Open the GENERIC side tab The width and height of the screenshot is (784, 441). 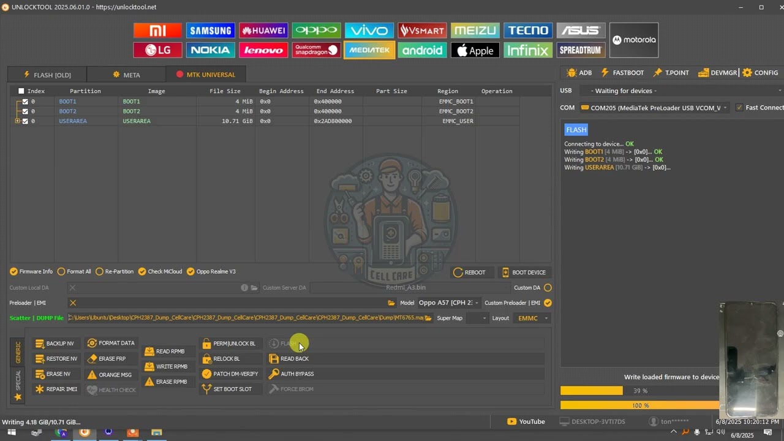tap(18, 352)
